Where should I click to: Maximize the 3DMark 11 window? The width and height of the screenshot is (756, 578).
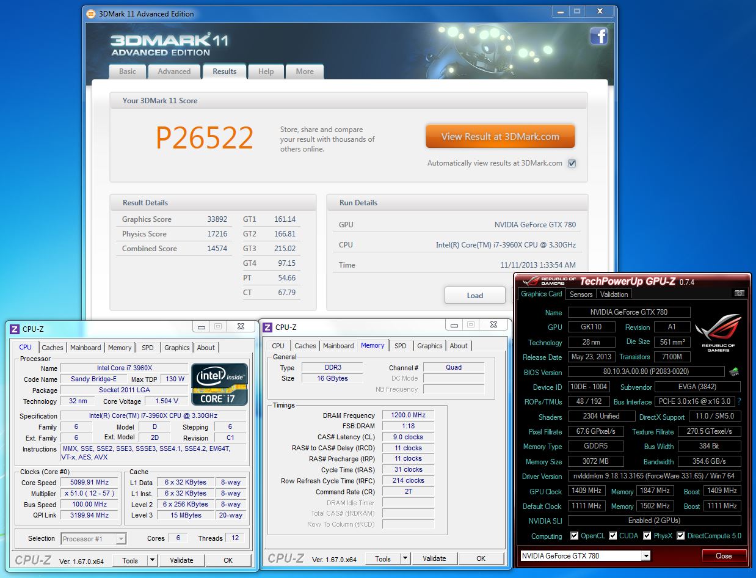(576, 11)
